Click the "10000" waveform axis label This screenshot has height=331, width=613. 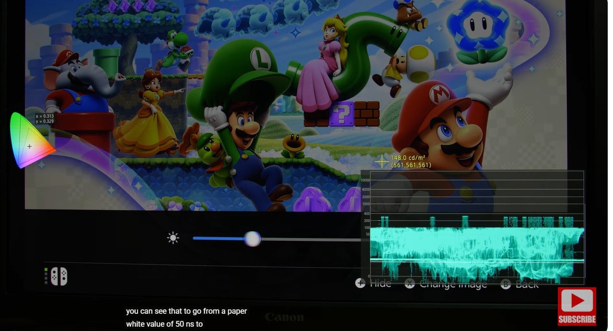[x=365, y=180]
